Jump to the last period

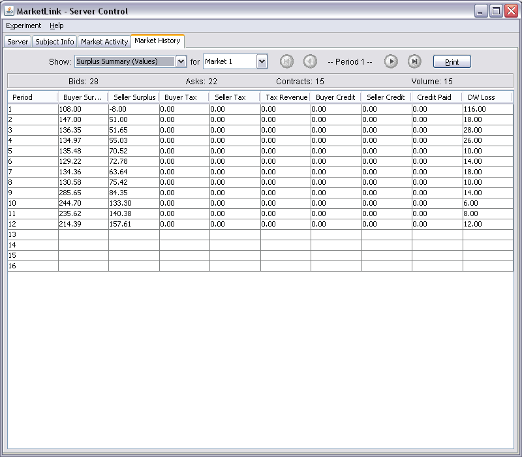tap(414, 61)
